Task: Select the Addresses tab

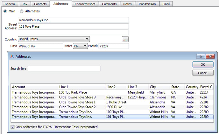Action: pos(60,4)
